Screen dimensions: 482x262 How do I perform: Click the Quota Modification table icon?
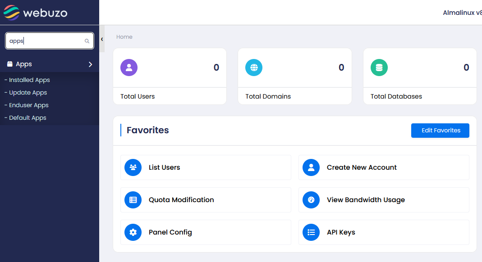pyautogui.click(x=133, y=200)
